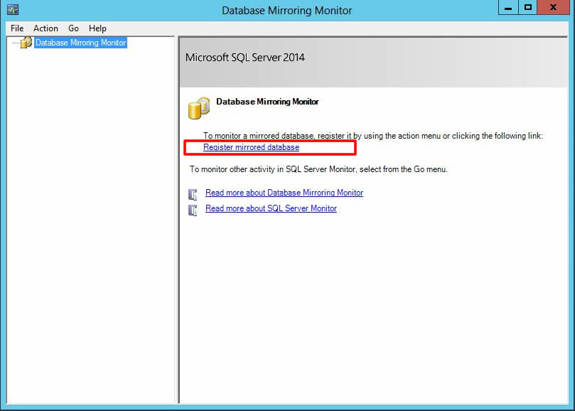Screen dimensions: 575x411
Task: Click help document icon beside SQL Server Monitor link
Action: (x=193, y=210)
